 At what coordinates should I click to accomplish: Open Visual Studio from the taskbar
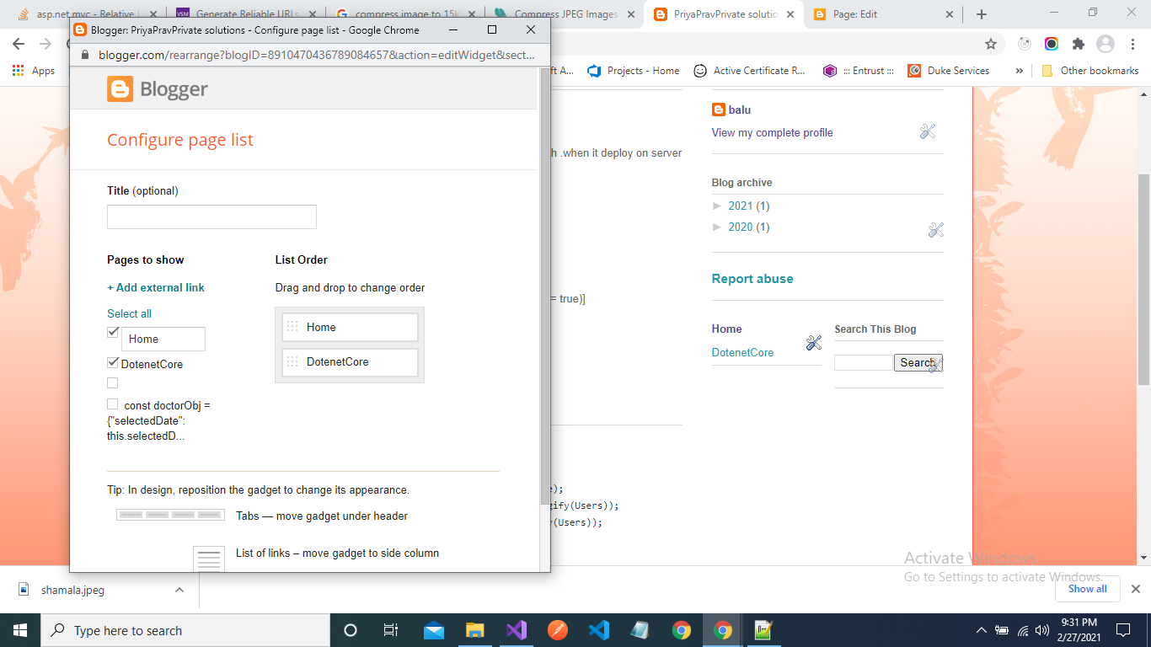517,630
